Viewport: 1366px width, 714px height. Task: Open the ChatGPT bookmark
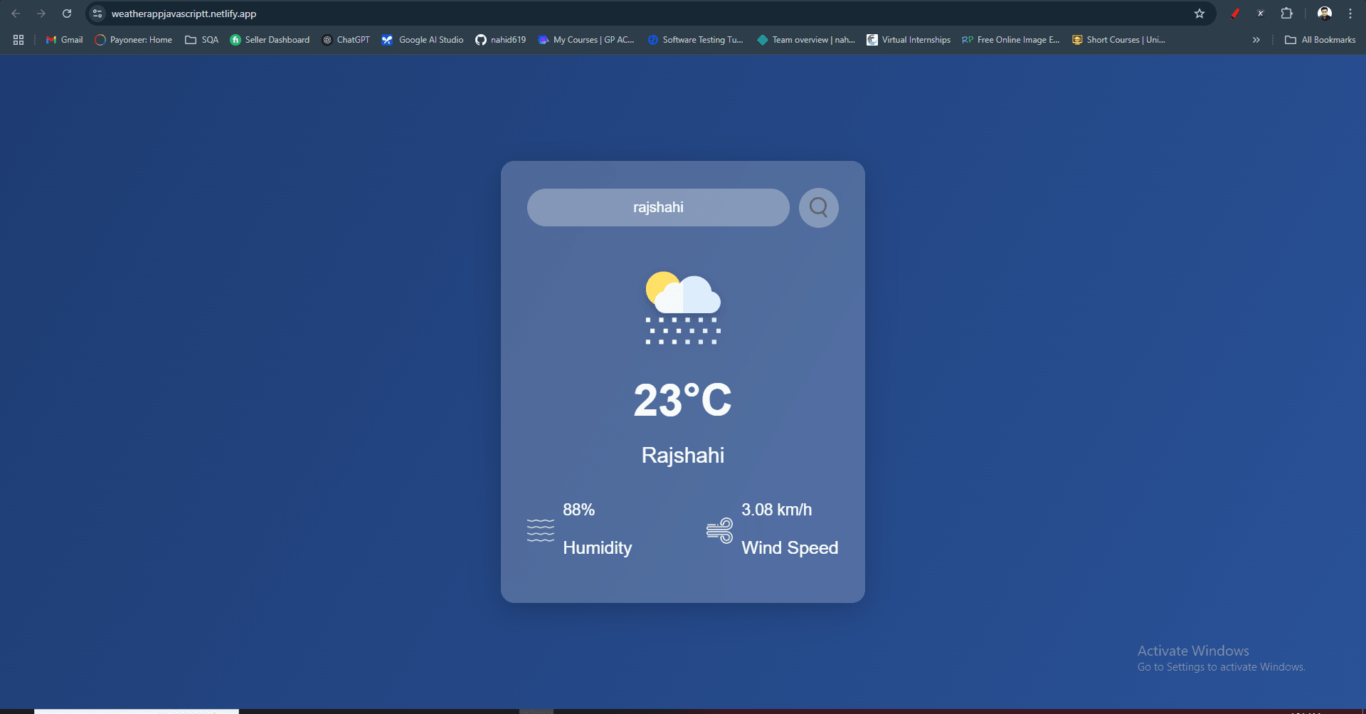click(x=346, y=40)
